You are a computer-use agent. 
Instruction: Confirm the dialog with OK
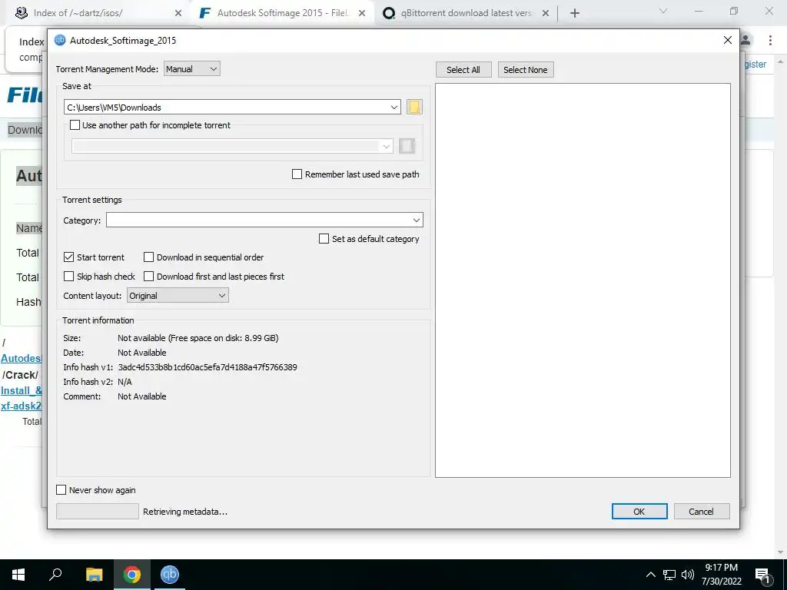click(x=639, y=511)
